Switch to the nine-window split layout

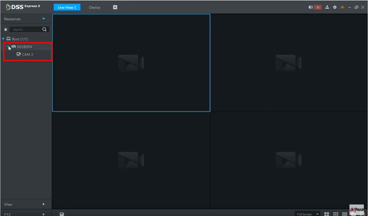pos(336,214)
